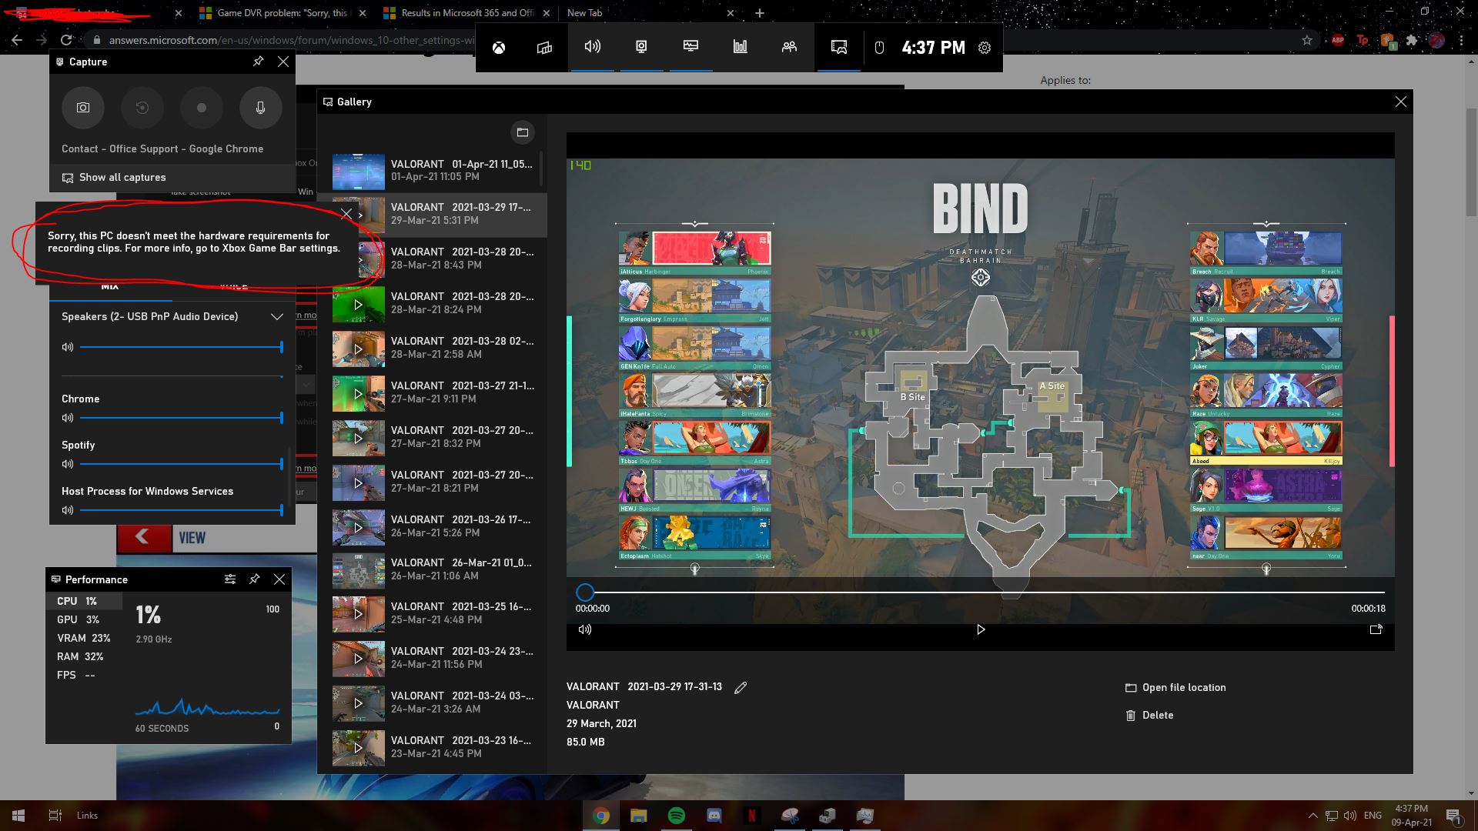The height and width of the screenshot is (831, 1478).
Task: Open Netflix from taskbar
Action: click(x=752, y=816)
